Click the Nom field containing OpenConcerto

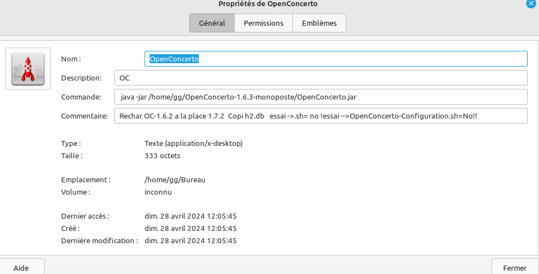point(336,59)
